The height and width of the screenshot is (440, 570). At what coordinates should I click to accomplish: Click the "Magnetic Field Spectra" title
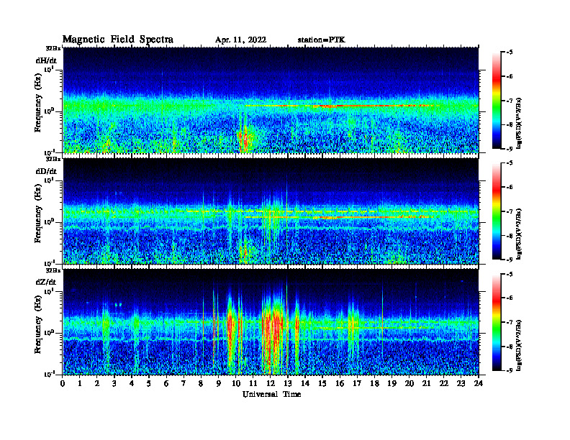click(x=118, y=40)
